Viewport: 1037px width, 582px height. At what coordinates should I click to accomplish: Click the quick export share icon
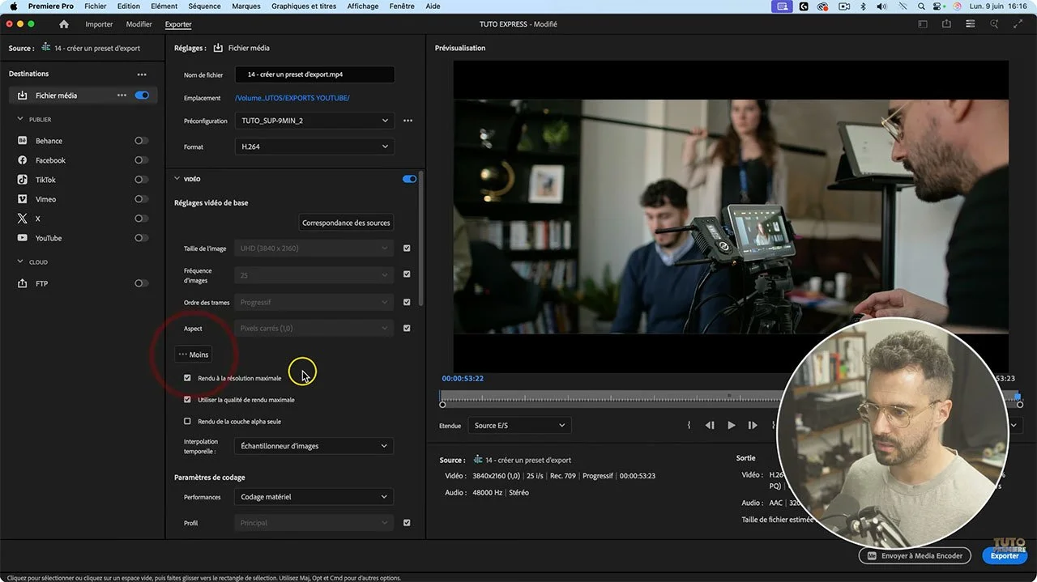click(946, 24)
